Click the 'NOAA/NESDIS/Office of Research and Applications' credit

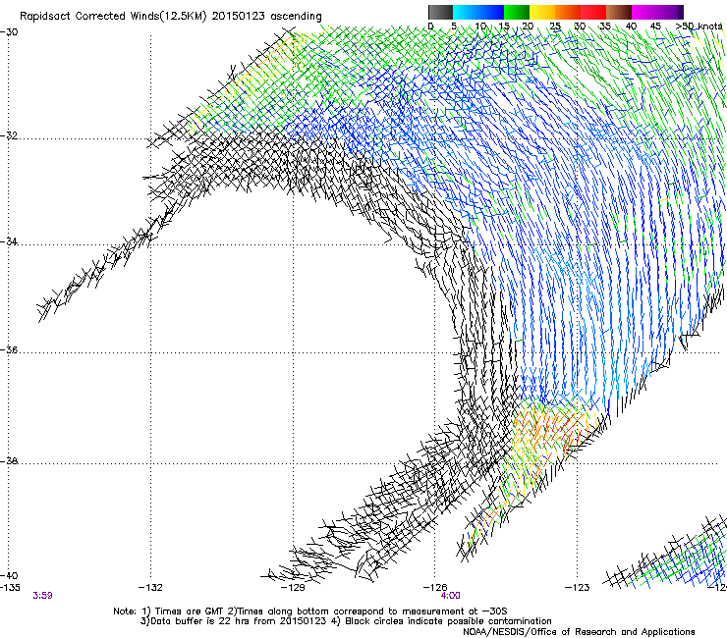[579, 632]
